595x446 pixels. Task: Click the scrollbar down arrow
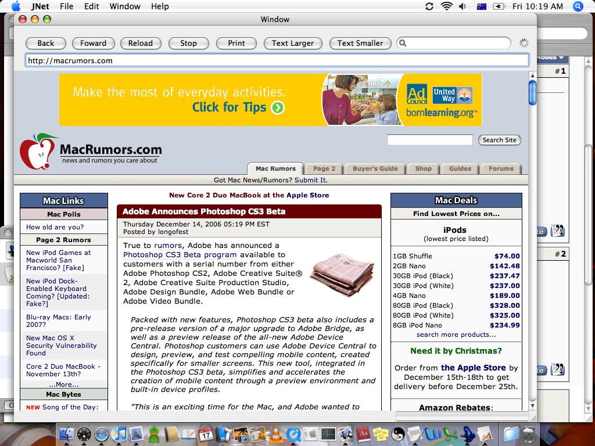(x=532, y=406)
